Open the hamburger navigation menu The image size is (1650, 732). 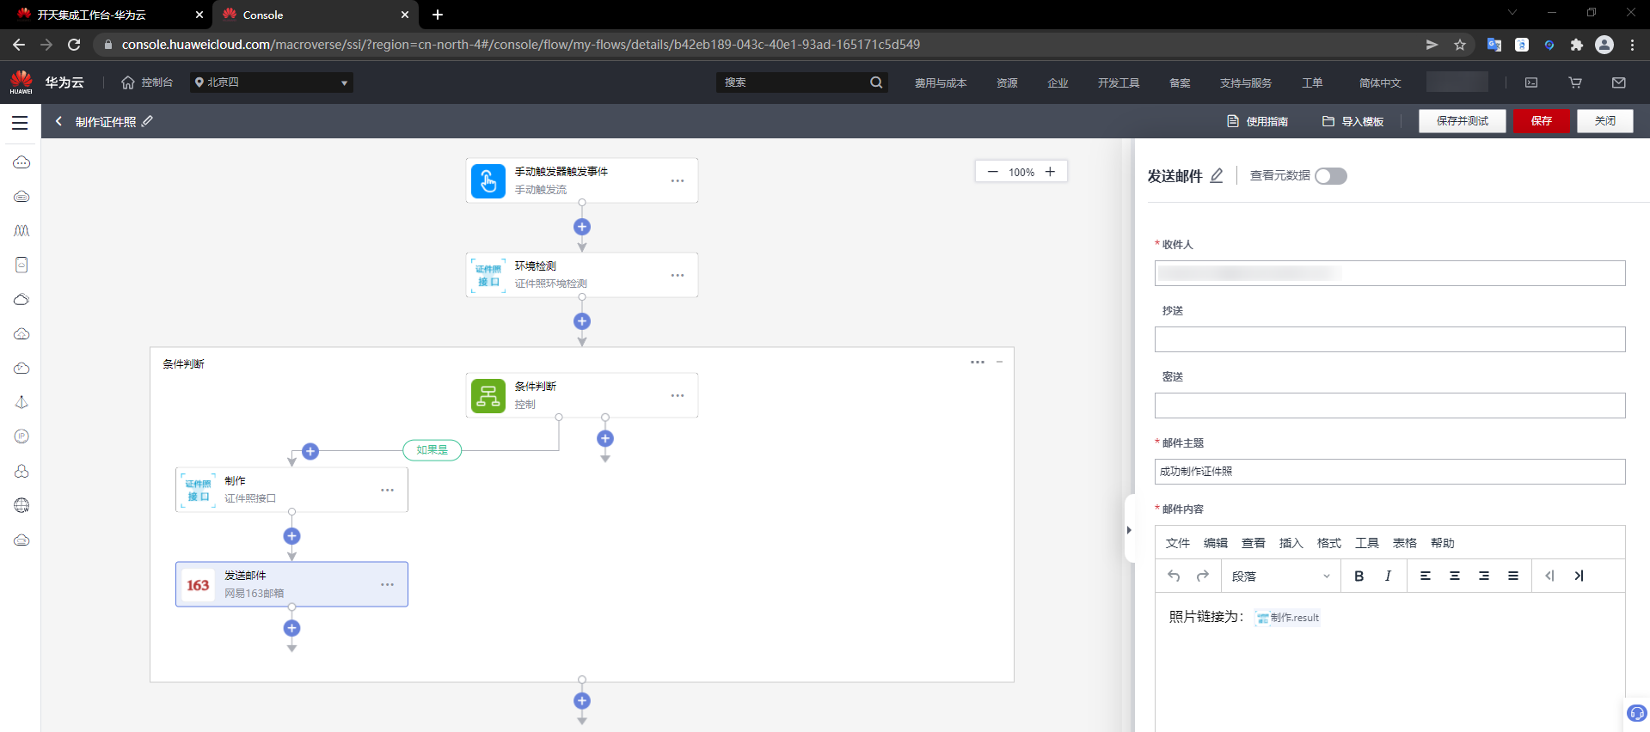point(20,122)
